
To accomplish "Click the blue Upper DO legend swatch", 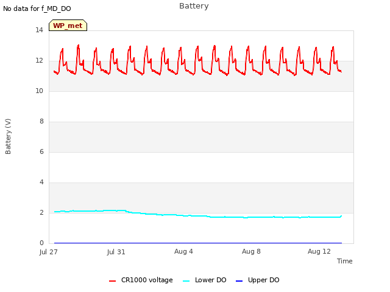I will coord(239,281).
